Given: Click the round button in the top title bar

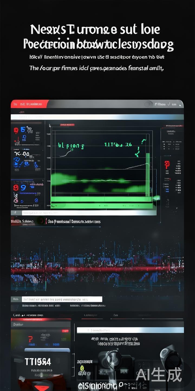Looking at the screenshot, I should coord(148,104).
